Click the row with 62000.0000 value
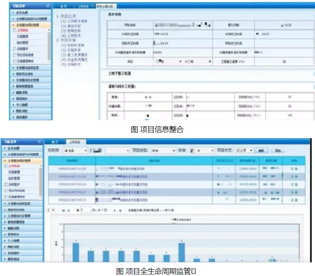The image size is (315, 276). [x=176, y=192]
